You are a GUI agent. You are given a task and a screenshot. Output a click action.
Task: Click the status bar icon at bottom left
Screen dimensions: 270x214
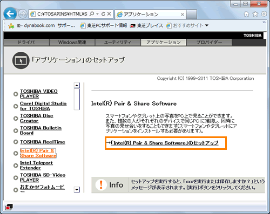(9, 207)
